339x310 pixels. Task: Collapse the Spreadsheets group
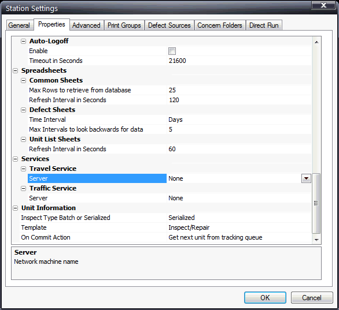[x=16, y=71]
